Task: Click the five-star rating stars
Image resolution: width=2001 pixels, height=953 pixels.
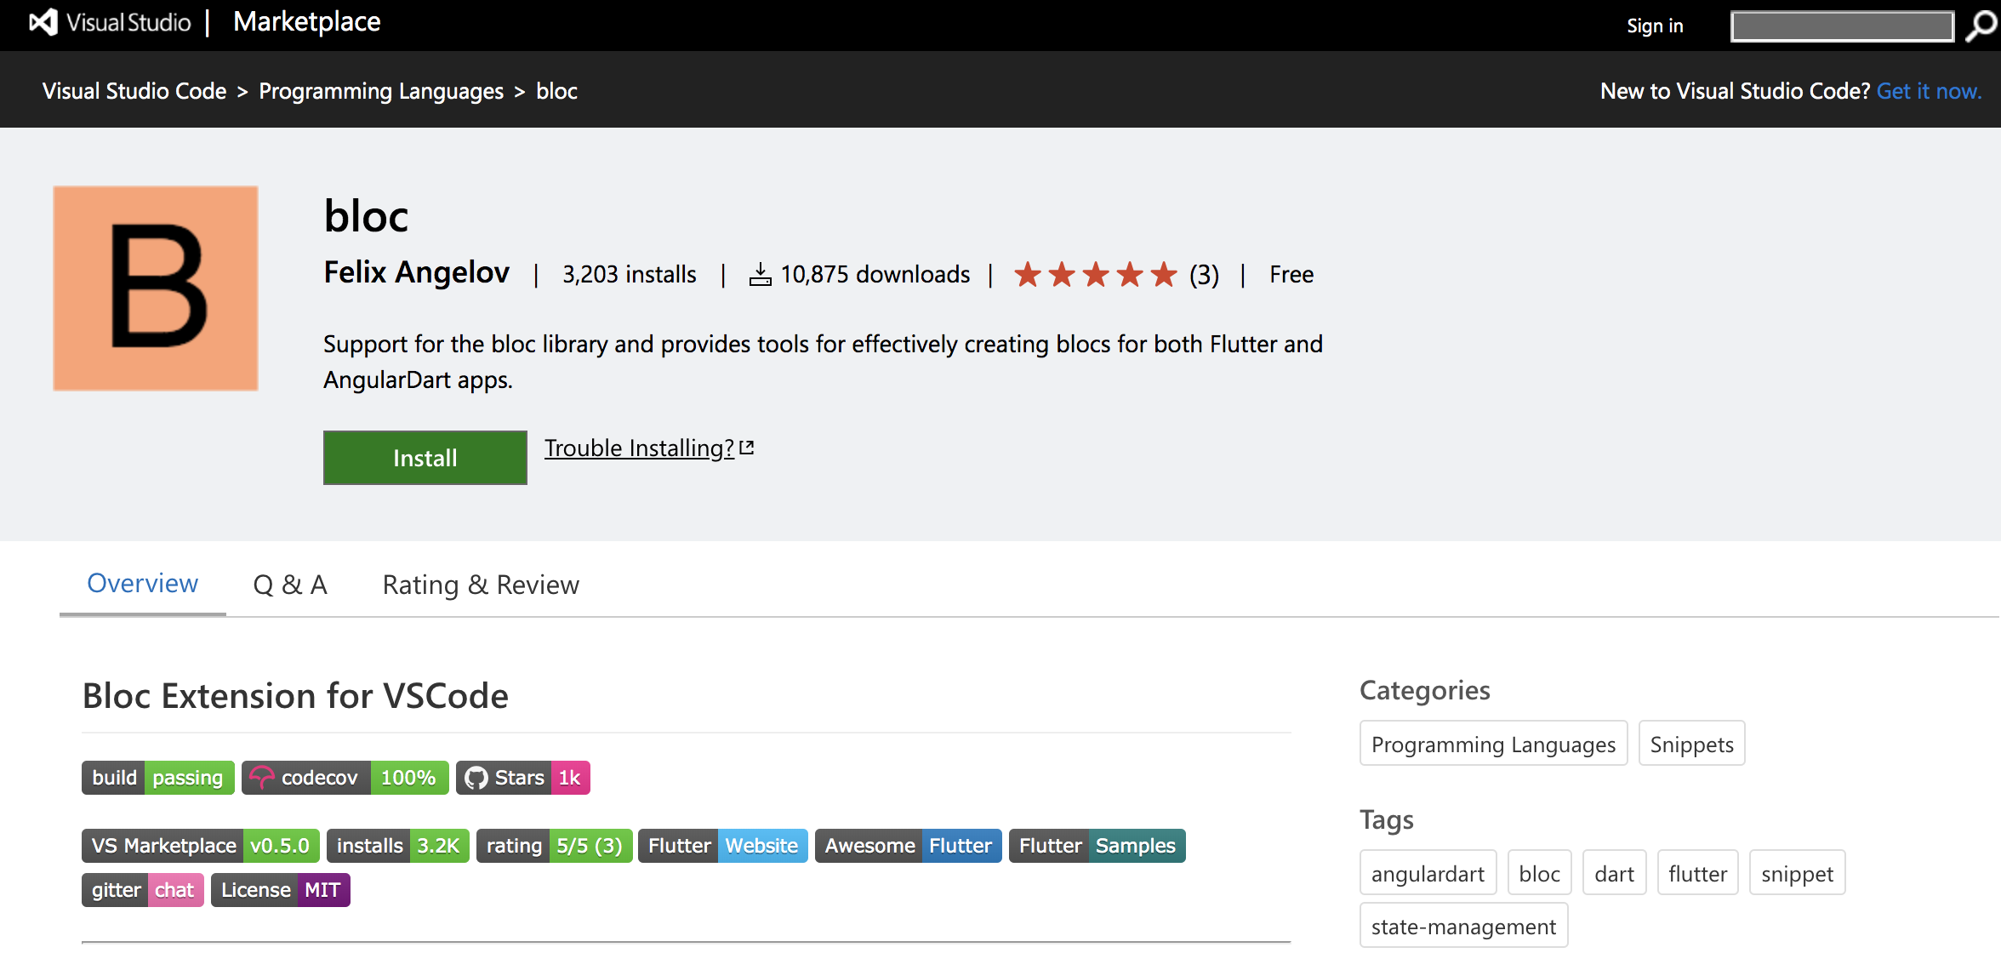Action: pos(1096,275)
